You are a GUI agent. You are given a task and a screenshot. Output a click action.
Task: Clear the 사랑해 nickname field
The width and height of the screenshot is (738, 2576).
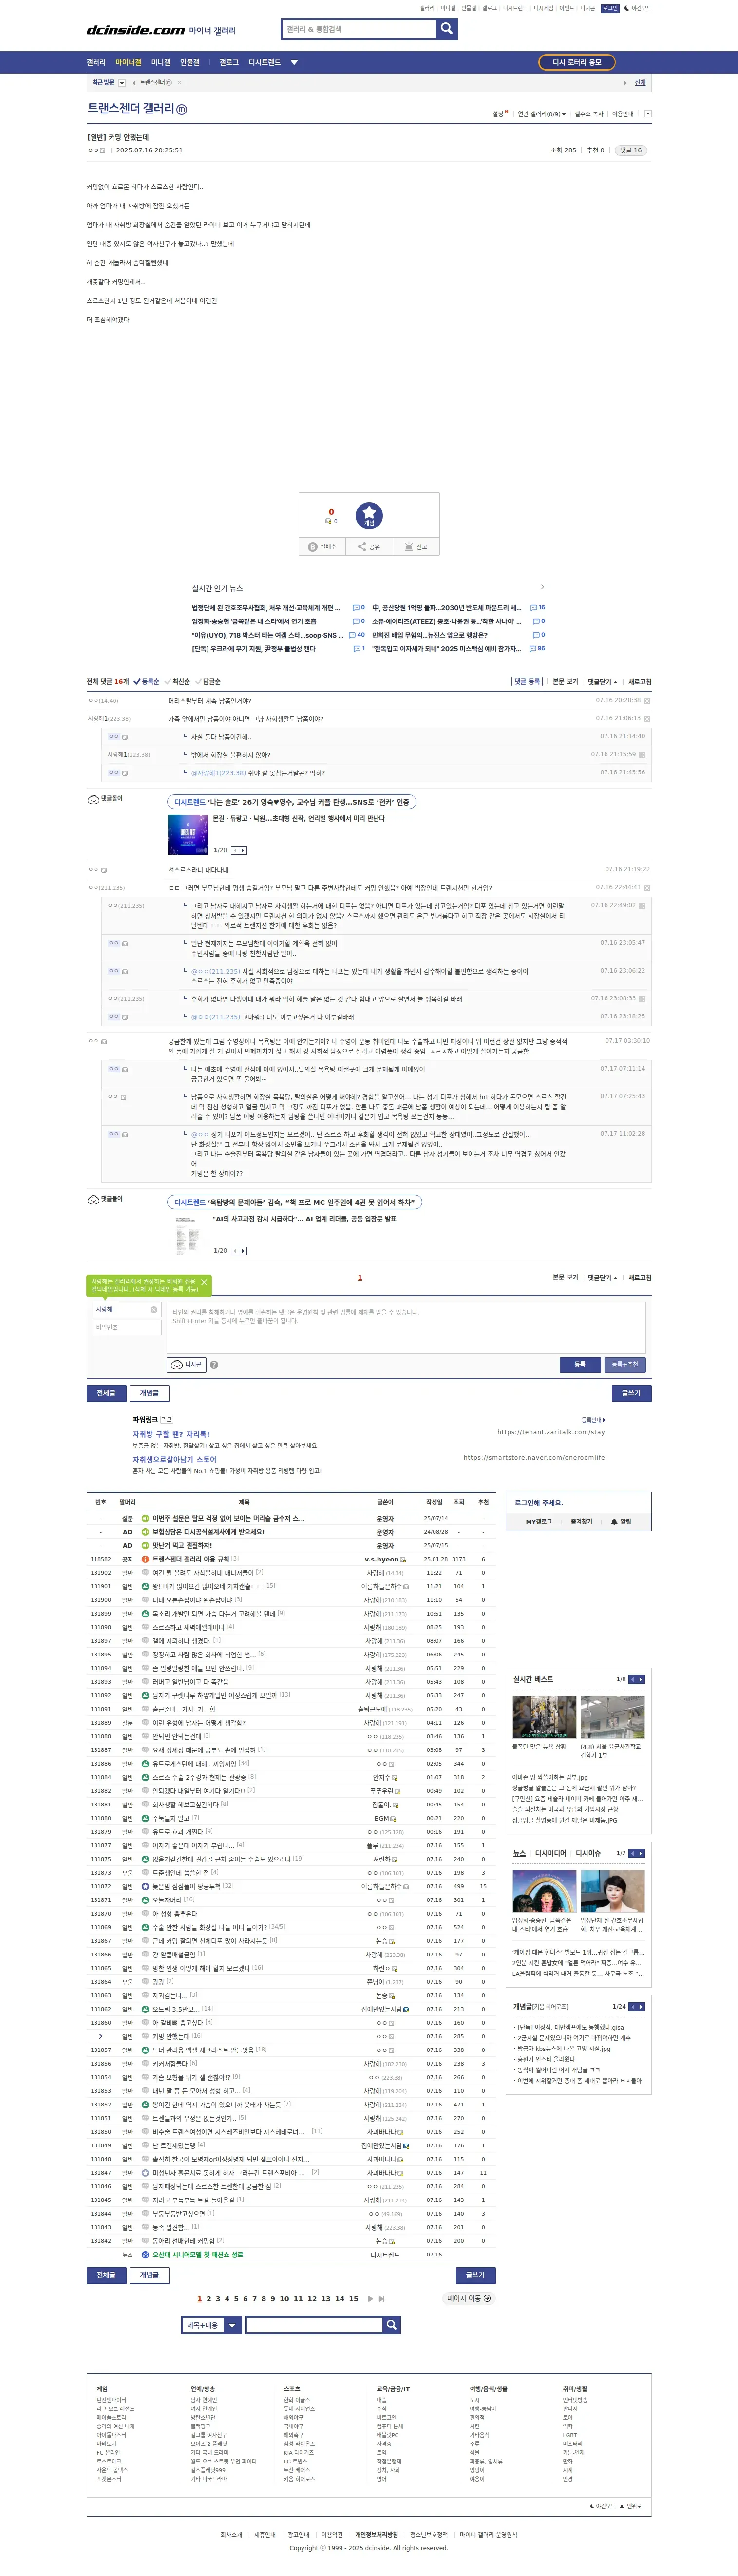[153, 1309]
